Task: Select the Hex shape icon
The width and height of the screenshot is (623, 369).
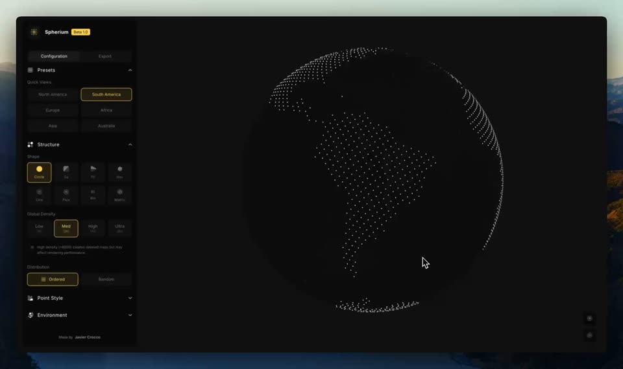Action: tap(119, 172)
